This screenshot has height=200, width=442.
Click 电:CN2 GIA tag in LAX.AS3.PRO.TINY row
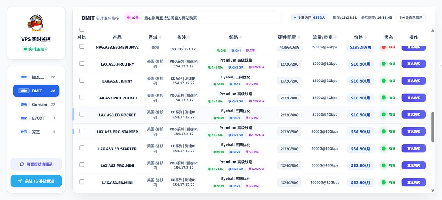coord(215,67)
